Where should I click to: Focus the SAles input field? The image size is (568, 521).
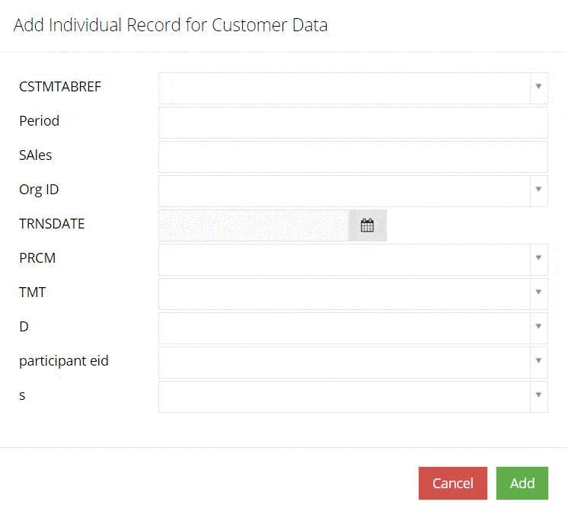pos(353,157)
